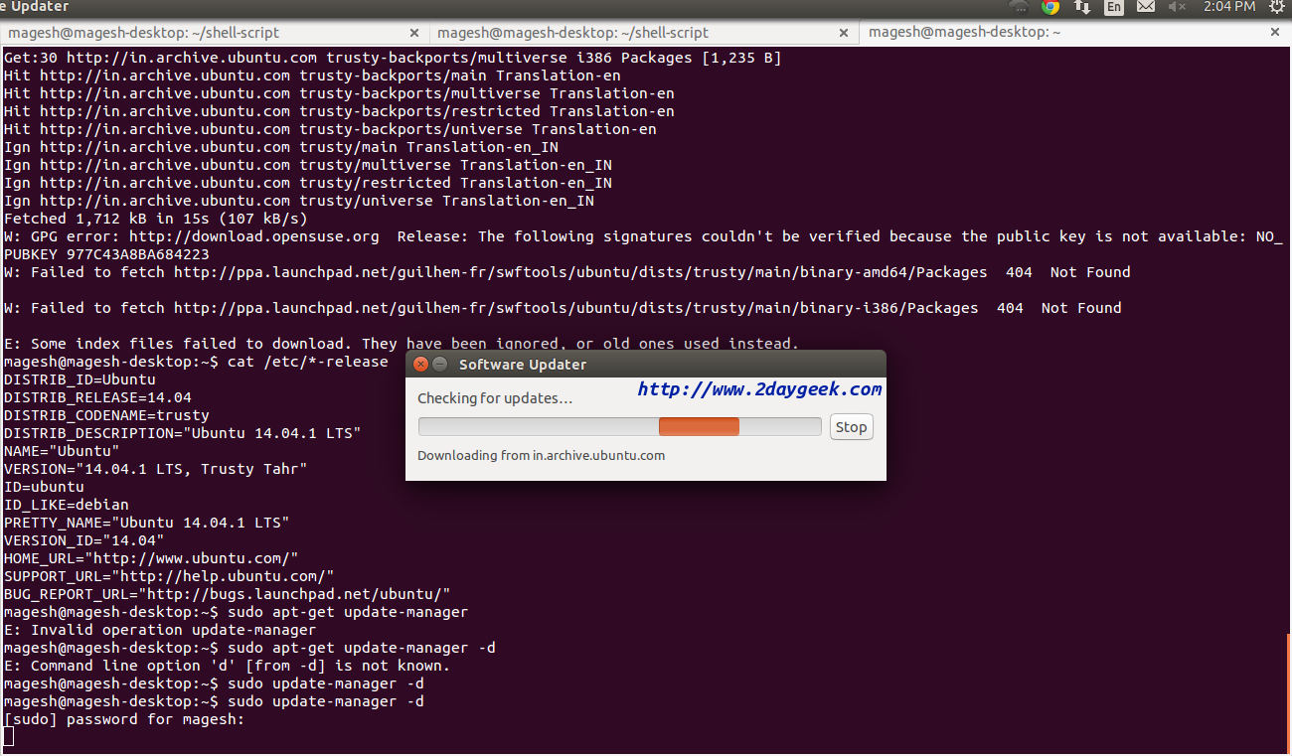The height and width of the screenshot is (756, 1292).
Task: Close the Software Updater dialog
Action: tap(420, 365)
